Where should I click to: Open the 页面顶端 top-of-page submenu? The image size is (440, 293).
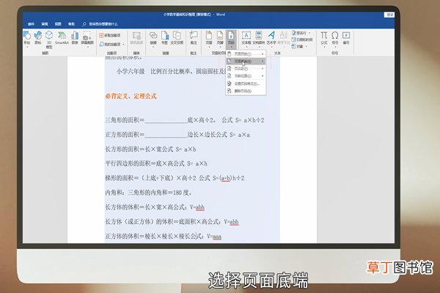point(246,53)
